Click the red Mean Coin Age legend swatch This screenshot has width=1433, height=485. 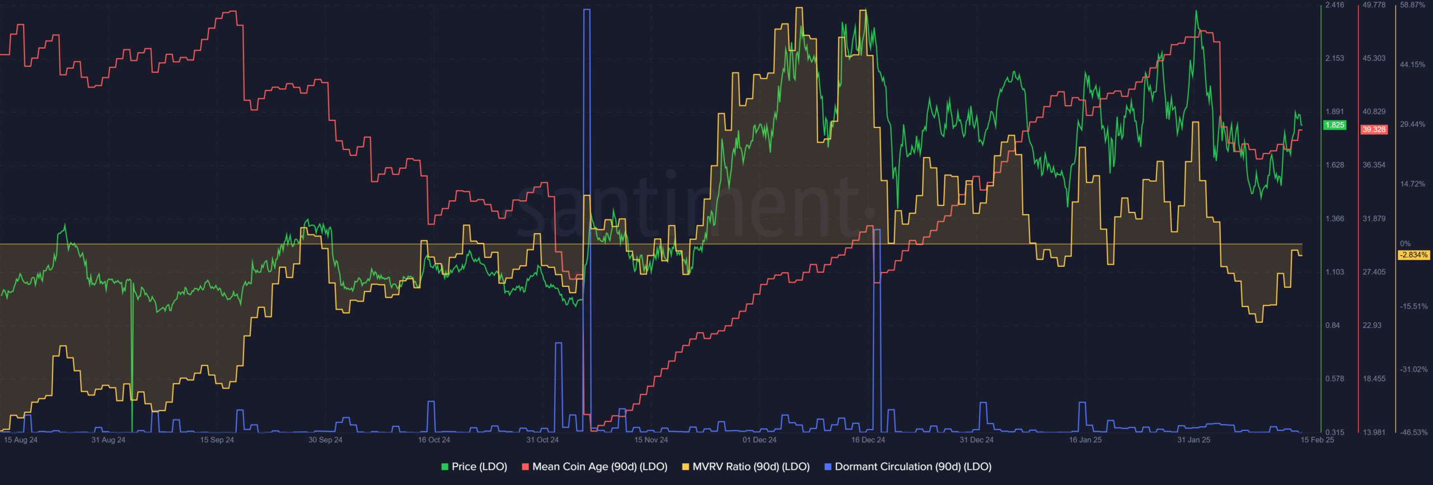coord(525,467)
